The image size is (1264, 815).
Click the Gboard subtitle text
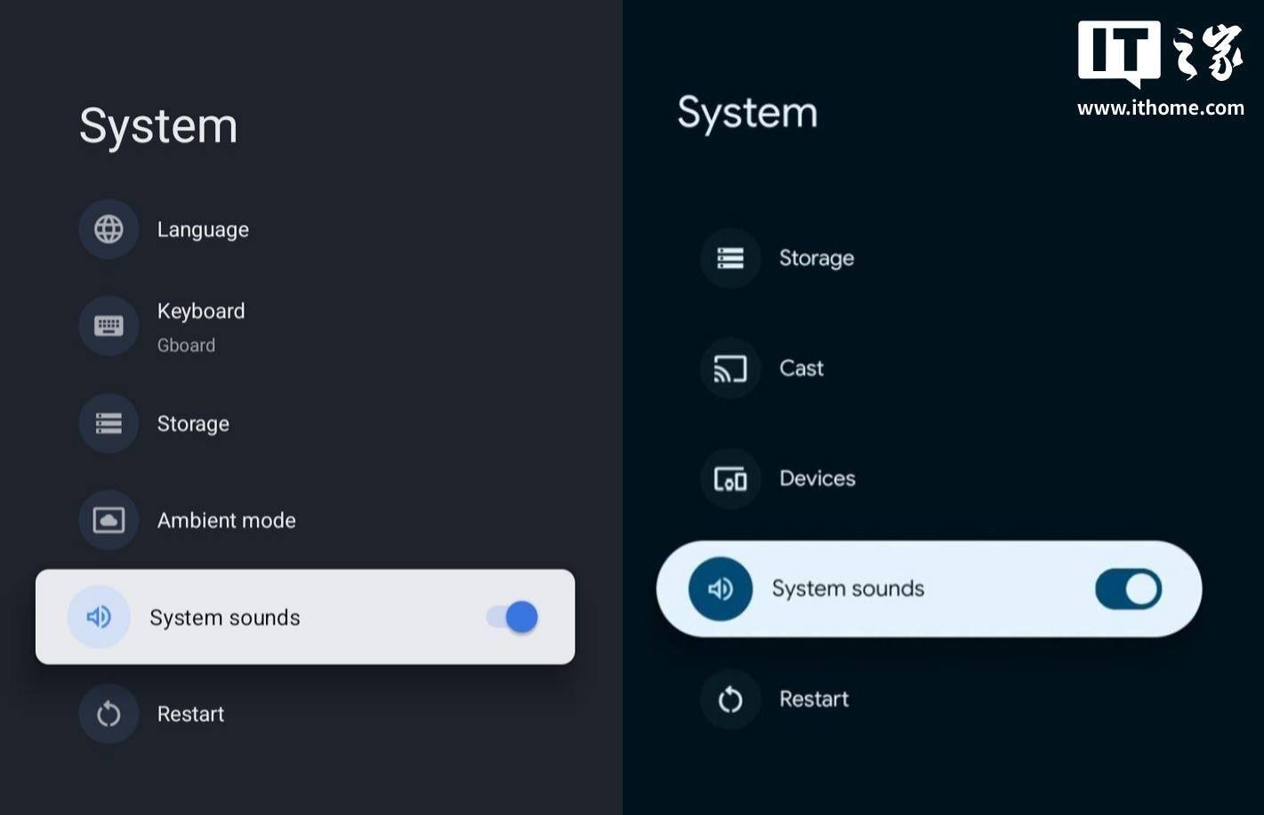coord(186,346)
